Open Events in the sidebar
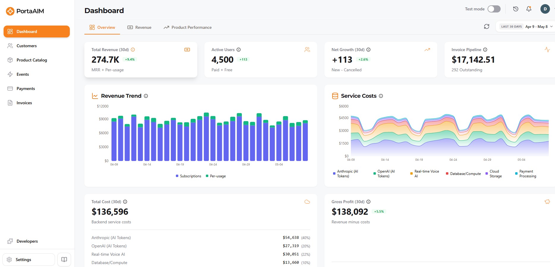The height and width of the screenshot is (267, 555). [37, 74]
